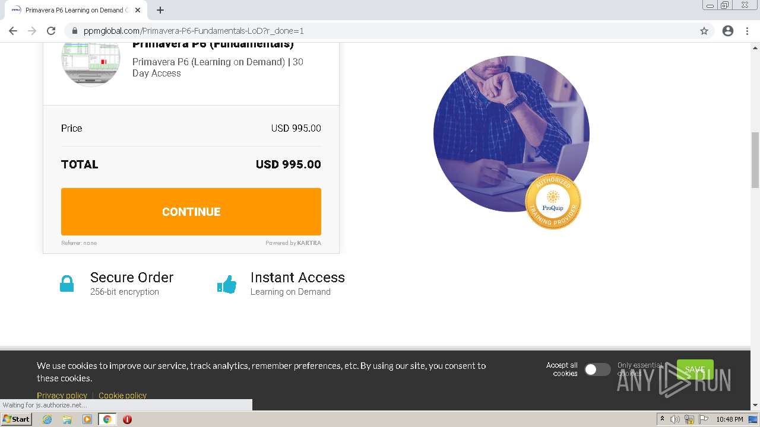
Task: Click the Secure Order lock icon
Action: [67, 284]
